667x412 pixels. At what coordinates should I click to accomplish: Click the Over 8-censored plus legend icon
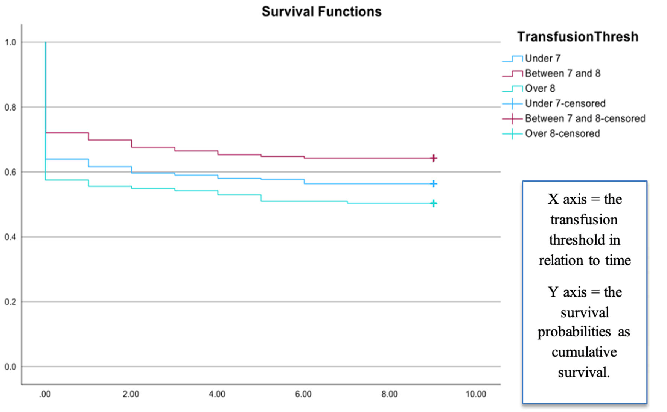pos(512,133)
